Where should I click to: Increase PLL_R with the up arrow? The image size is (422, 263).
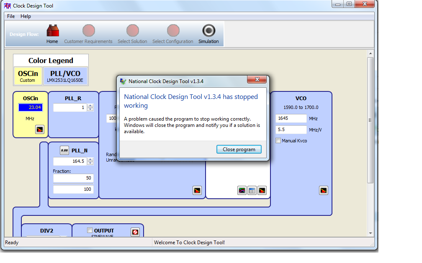coord(90,106)
